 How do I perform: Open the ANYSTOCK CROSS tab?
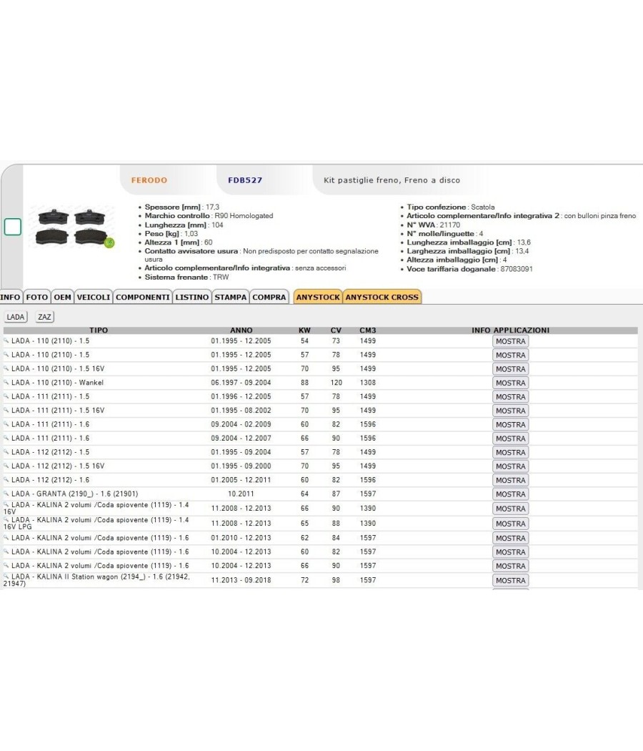coord(382,297)
